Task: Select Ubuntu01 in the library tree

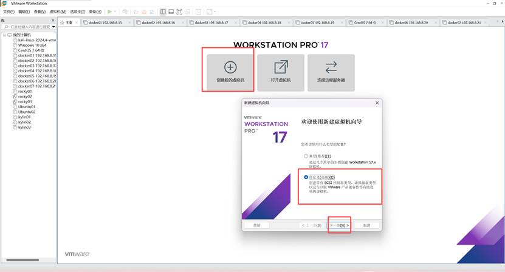Action: (x=24, y=107)
